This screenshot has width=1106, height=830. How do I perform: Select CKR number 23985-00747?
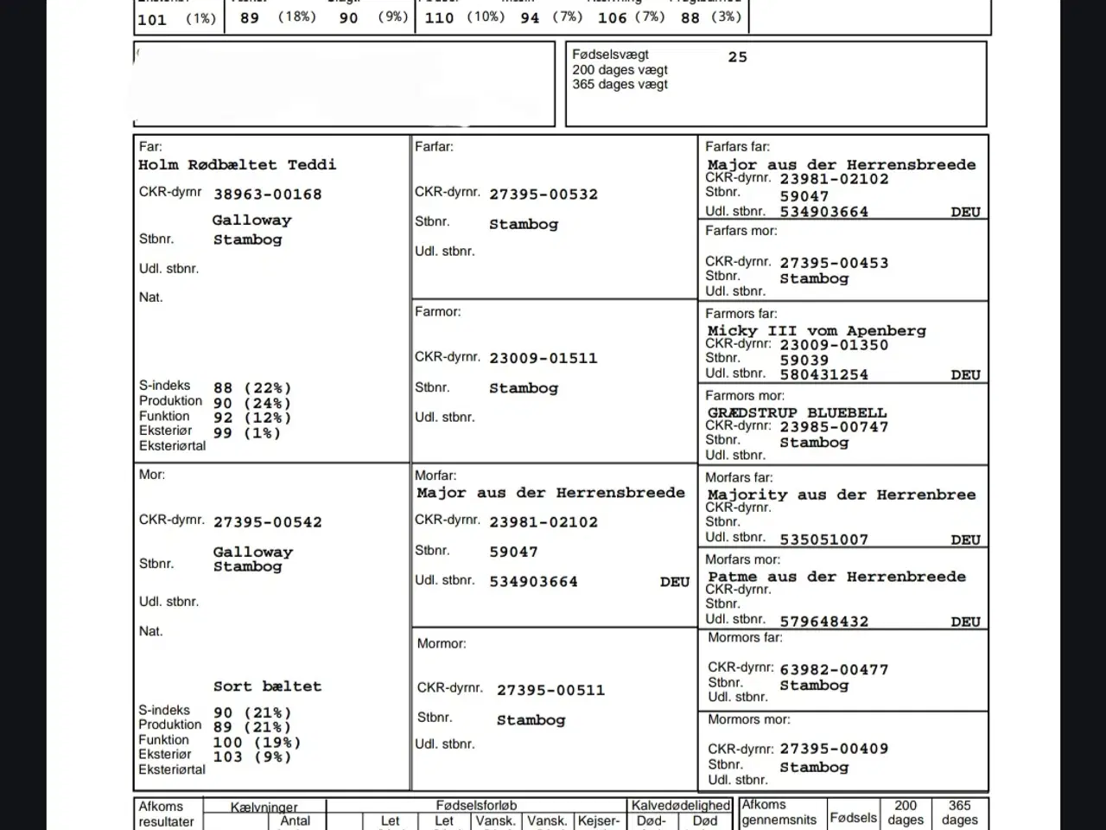(x=834, y=427)
